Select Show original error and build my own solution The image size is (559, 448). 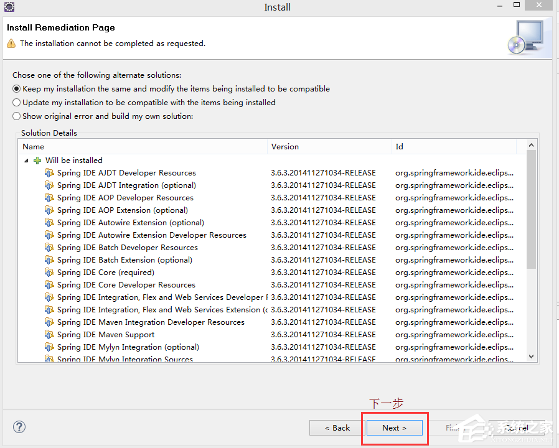point(16,116)
